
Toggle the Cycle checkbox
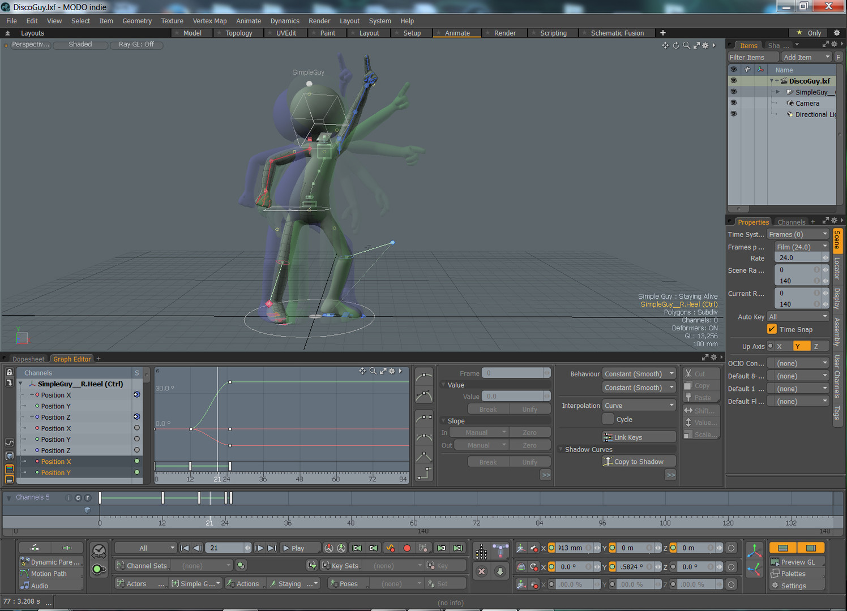coord(608,419)
